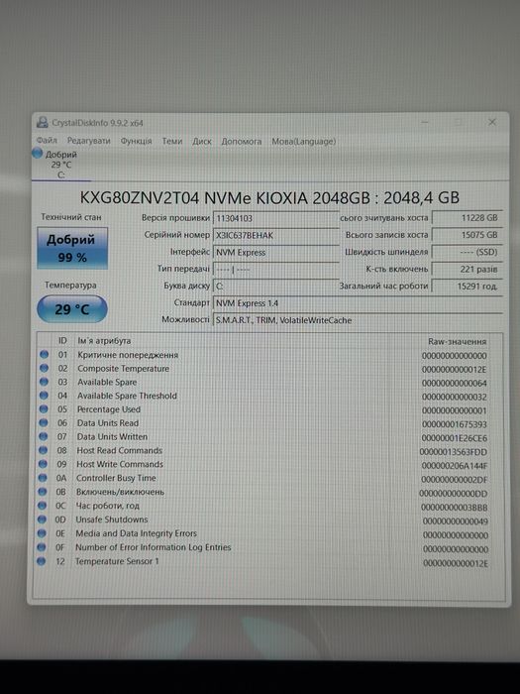This screenshot has height=694, width=520.
Task: Click status icon for Data Units Written row
Action: point(43,436)
